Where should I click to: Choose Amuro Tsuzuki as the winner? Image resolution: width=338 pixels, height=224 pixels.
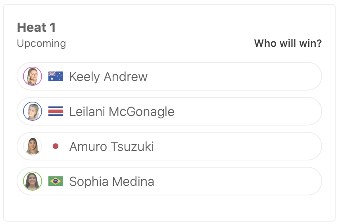[x=238, y=146]
